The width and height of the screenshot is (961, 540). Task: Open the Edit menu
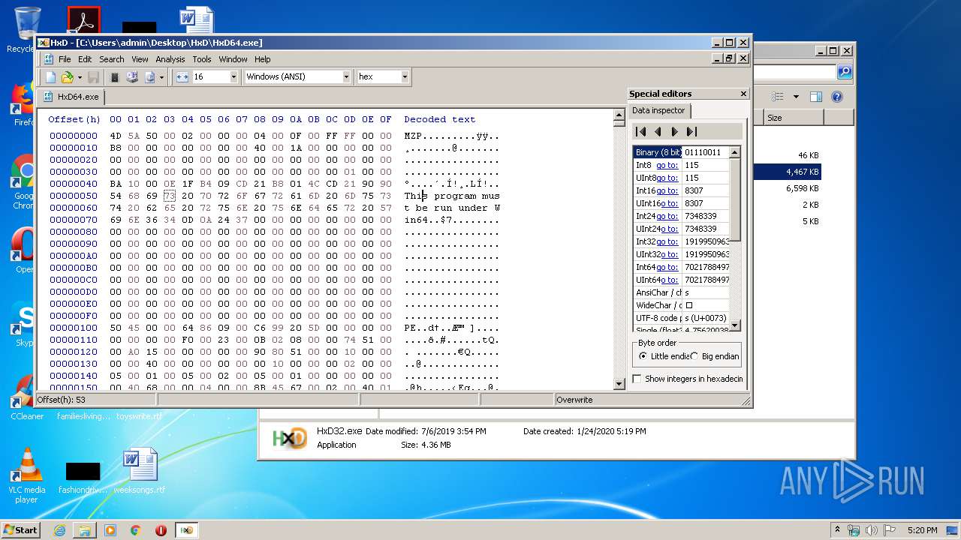(x=85, y=59)
